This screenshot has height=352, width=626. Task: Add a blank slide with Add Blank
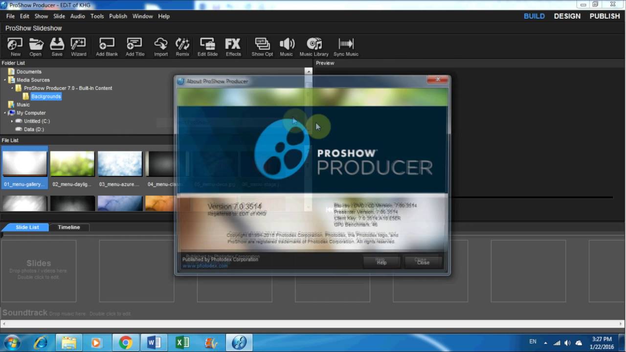(x=107, y=47)
